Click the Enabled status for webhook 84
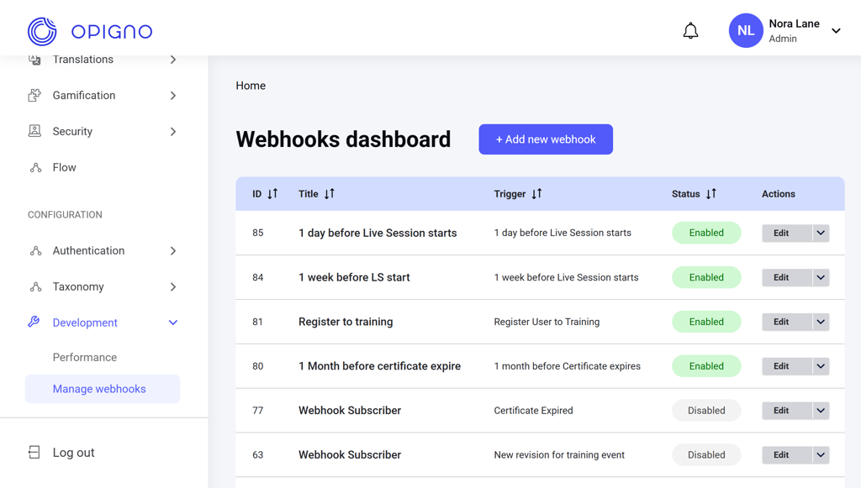861x488 pixels. click(x=706, y=277)
